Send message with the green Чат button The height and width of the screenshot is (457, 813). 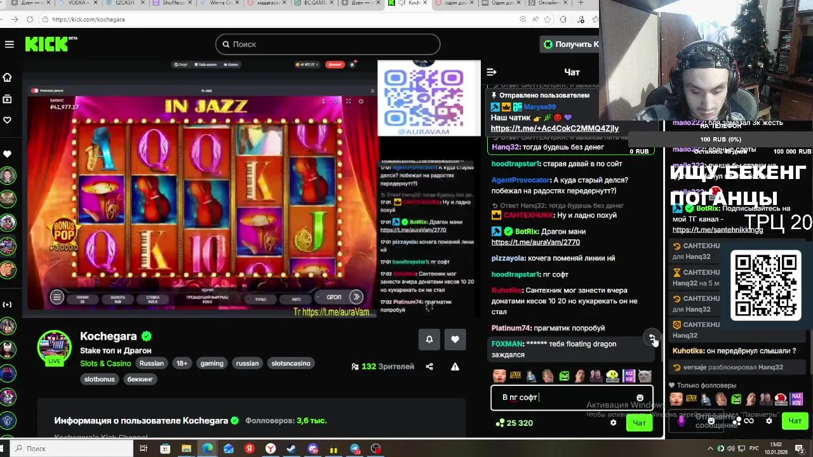click(x=639, y=423)
